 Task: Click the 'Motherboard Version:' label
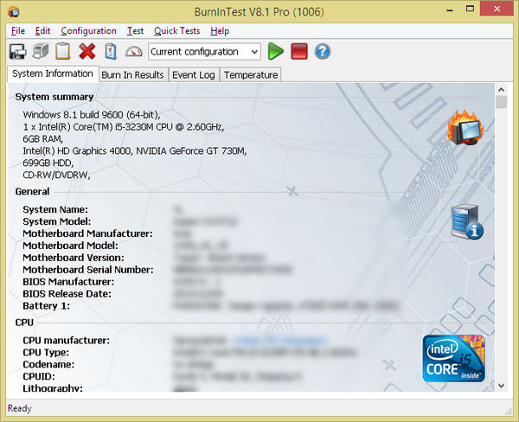74,258
